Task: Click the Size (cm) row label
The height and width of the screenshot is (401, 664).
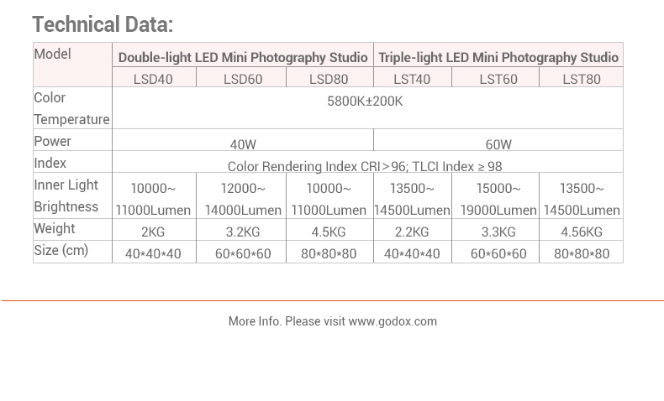Action: (61, 250)
